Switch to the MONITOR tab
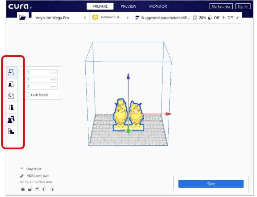257x197 pixels. (158, 6)
